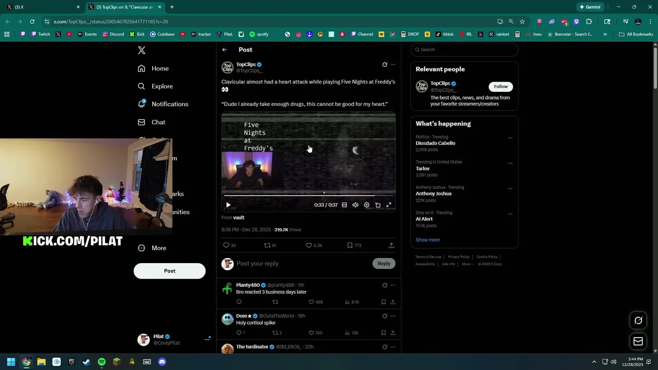Open the Kick bookmark

click(137, 34)
